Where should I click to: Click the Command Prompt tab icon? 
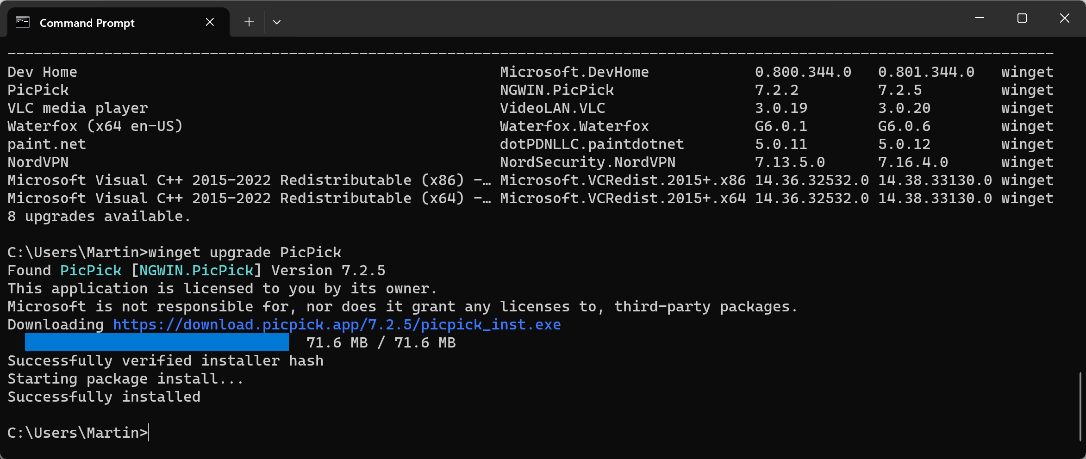coord(23,22)
